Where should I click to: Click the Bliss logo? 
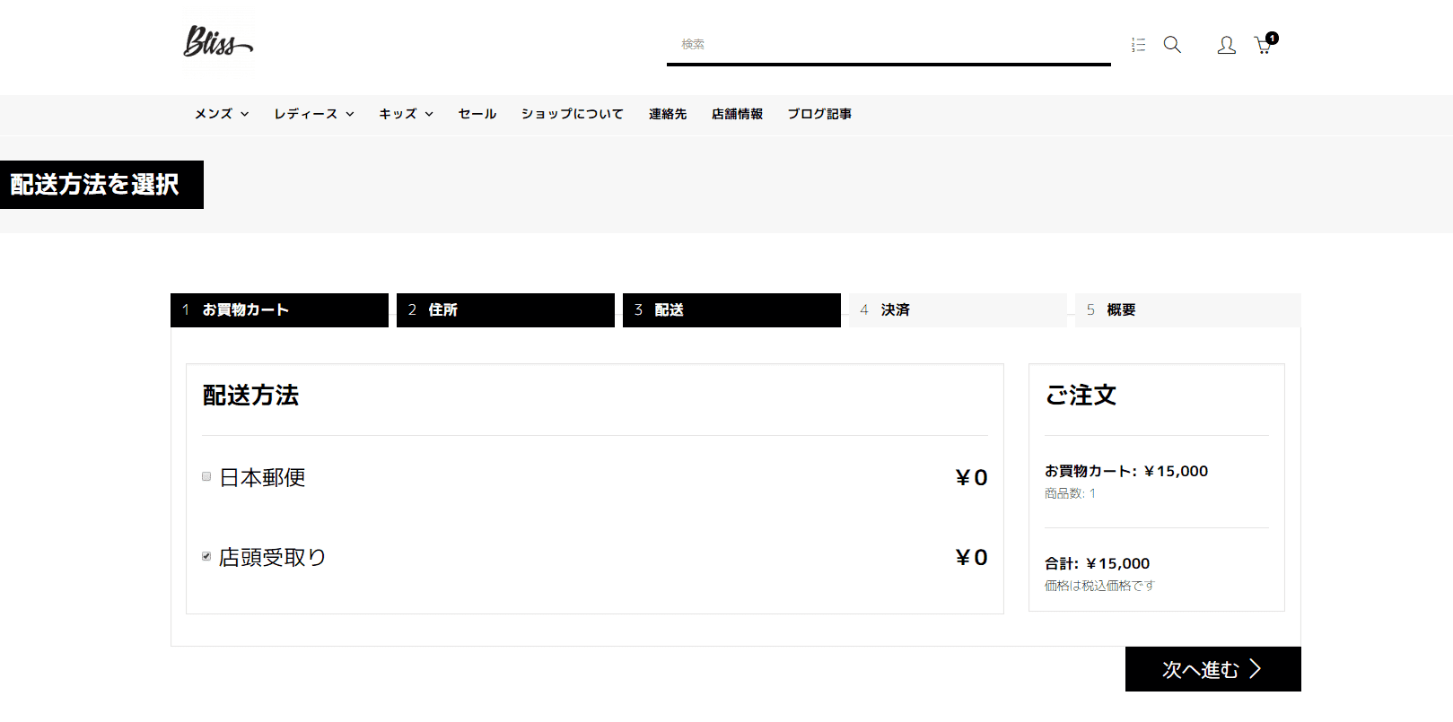[218, 41]
